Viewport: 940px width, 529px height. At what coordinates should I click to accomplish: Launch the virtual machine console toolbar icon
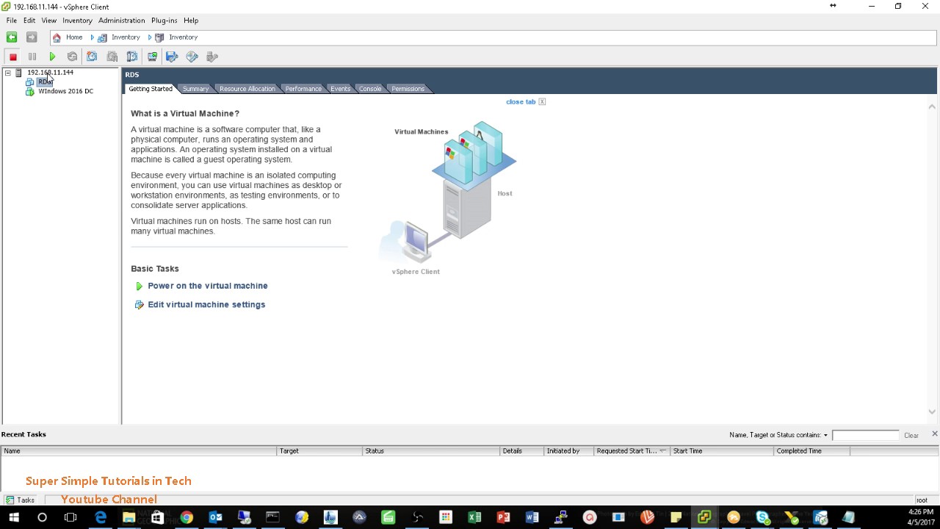point(152,57)
